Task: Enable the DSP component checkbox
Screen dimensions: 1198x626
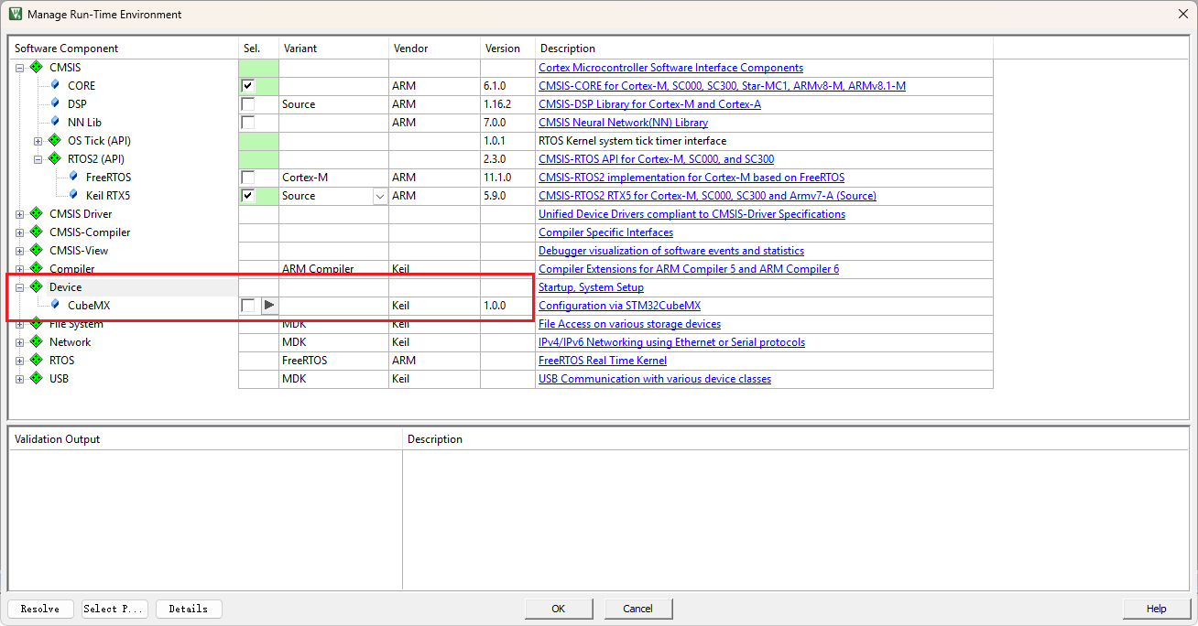Action: [x=247, y=103]
